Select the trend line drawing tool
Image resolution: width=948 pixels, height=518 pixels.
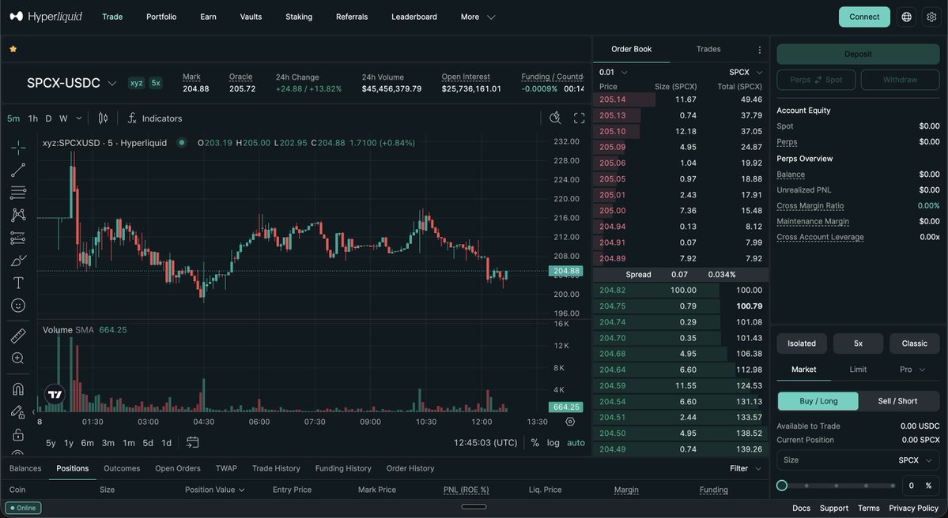coord(18,171)
